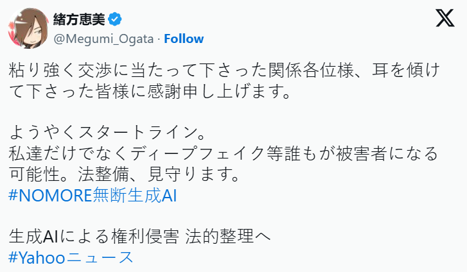
Task: Click the word 可能性
Action: [x=35, y=174]
